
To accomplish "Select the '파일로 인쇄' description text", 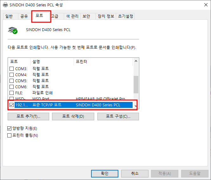I will tap(43, 93).
